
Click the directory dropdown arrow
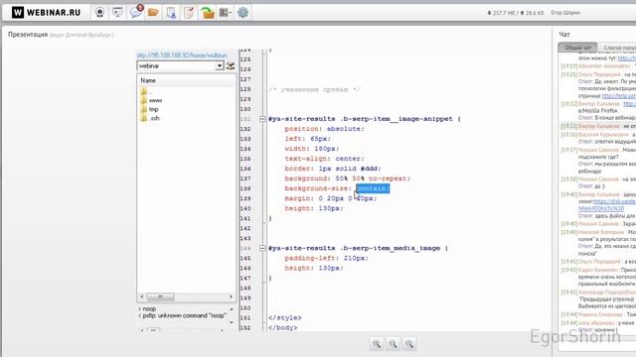pos(220,65)
